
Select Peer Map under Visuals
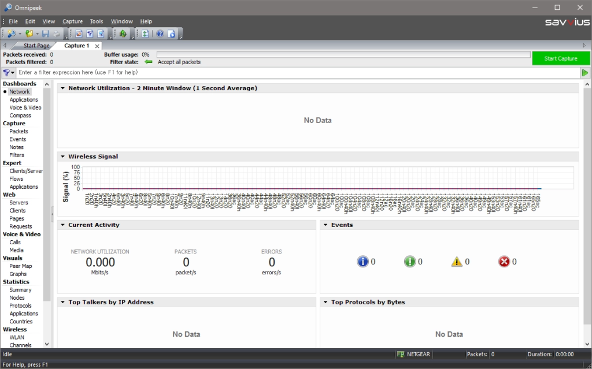pyautogui.click(x=20, y=266)
